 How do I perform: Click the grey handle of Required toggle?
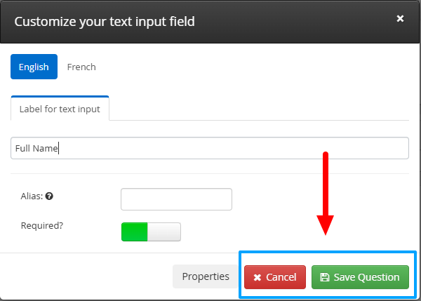[x=164, y=232]
